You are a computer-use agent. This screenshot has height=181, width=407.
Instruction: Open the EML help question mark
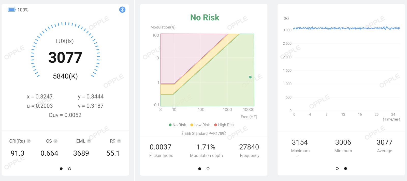(89, 141)
